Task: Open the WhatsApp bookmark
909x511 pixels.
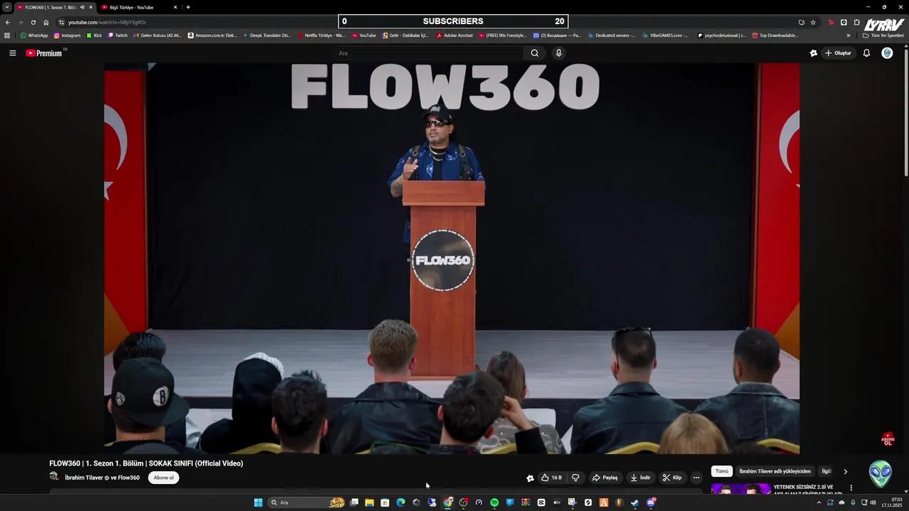Action: click(34, 35)
